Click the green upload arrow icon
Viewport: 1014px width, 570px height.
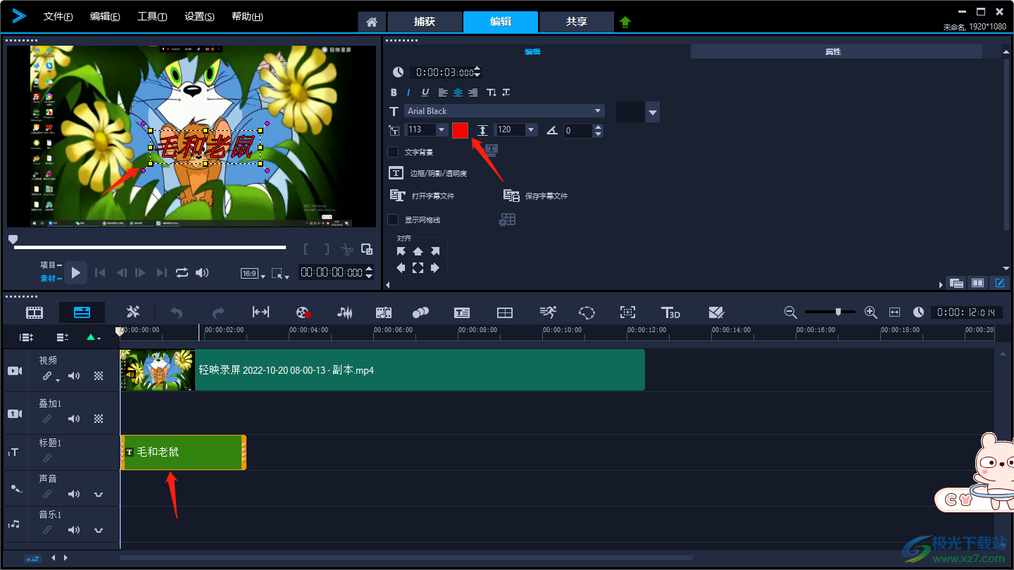click(x=625, y=22)
